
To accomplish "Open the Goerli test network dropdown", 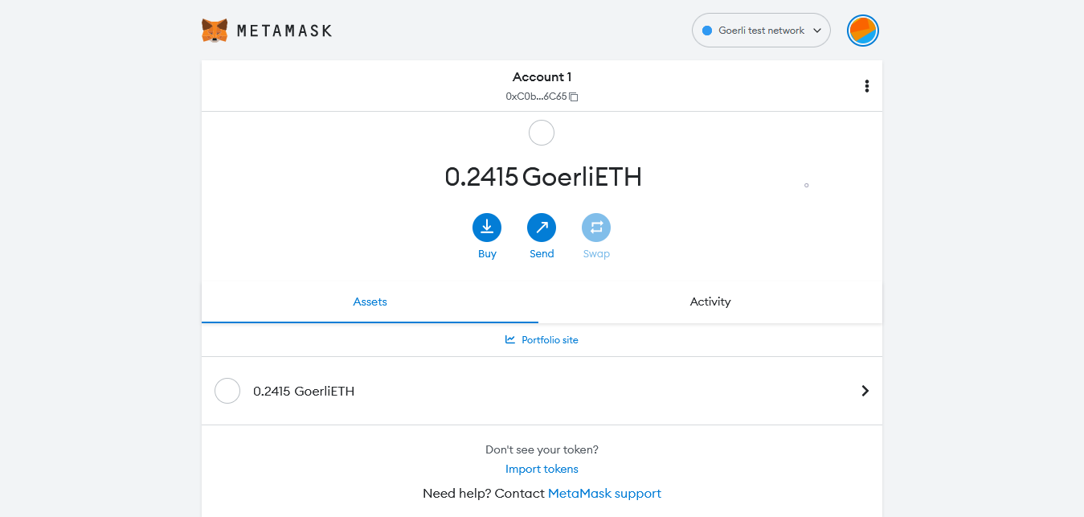I will click(x=760, y=31).
